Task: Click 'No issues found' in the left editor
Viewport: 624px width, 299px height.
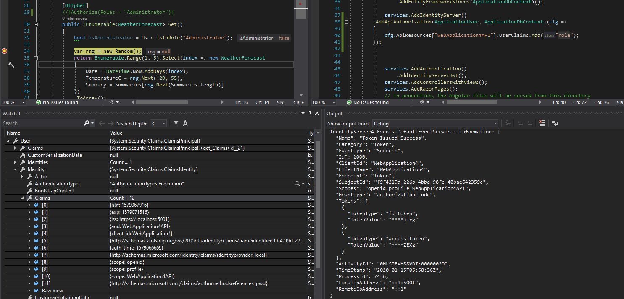Action: click(61, 102)
